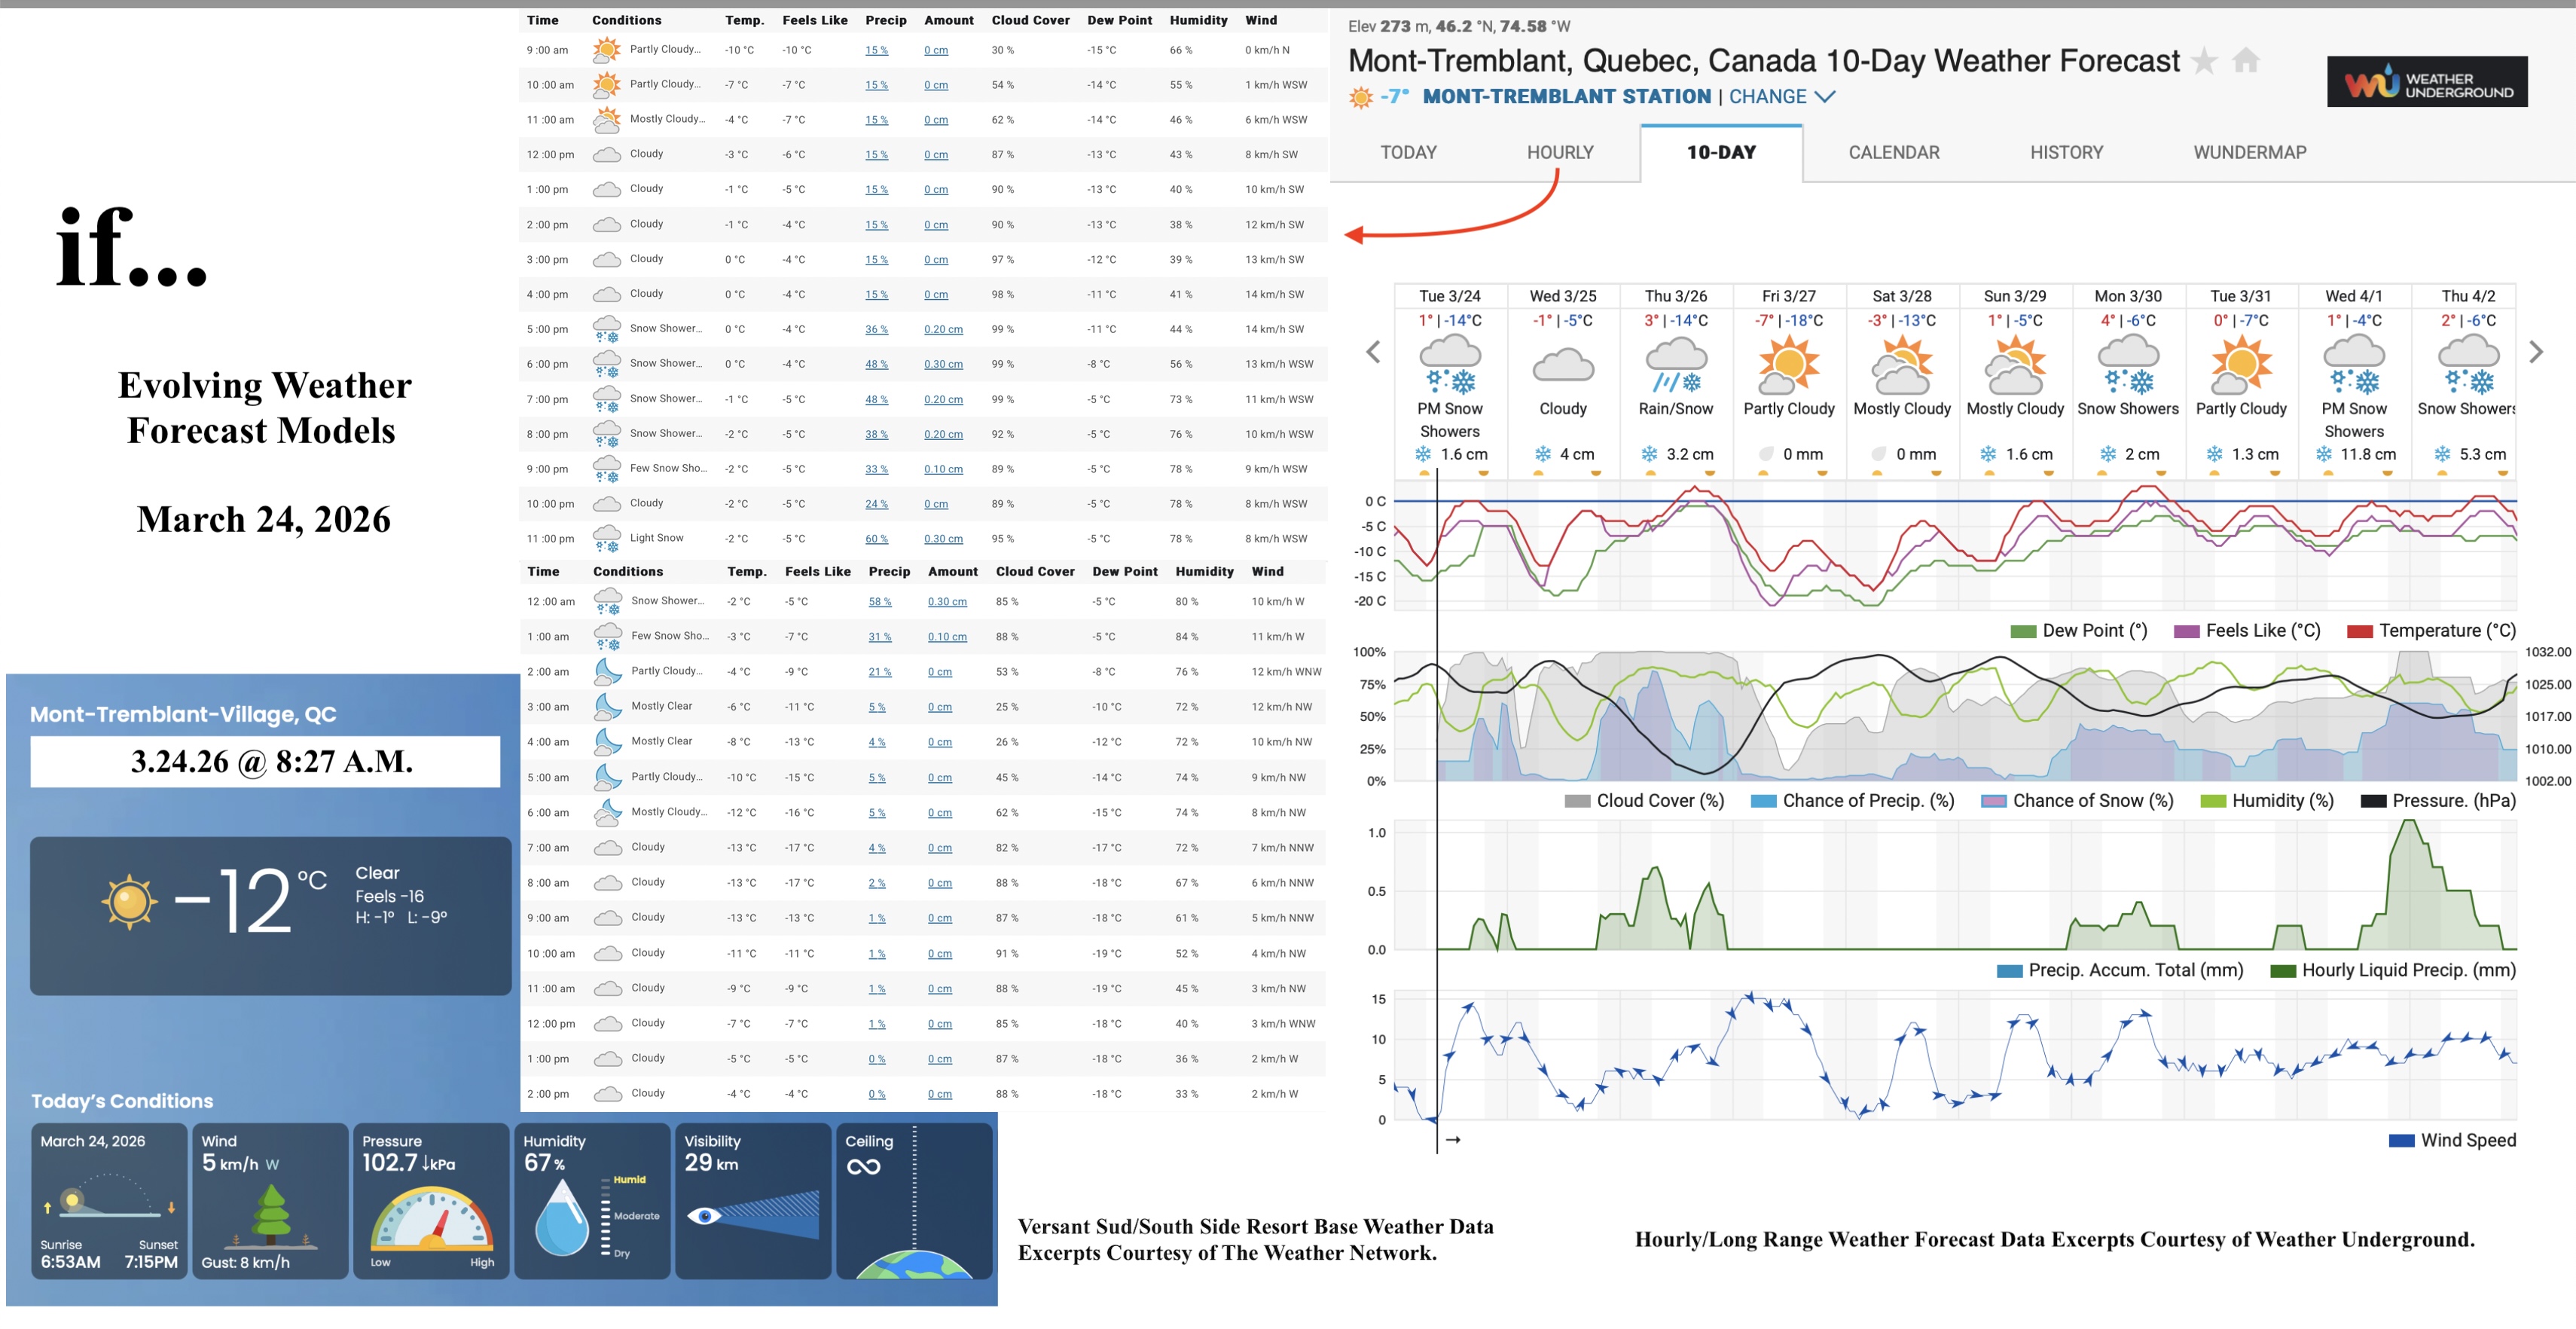Screen dimensions: 2576x1329
Task: Click the 15% precip link in the 9:00 am row
Action: [876, 49]
